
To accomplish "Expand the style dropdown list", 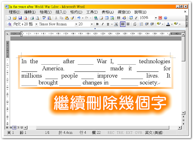I will (x=36, y=24).
